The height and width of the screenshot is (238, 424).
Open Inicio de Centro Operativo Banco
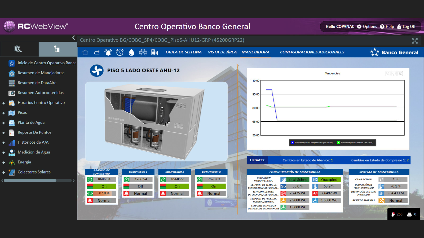[x=42, y=63]
